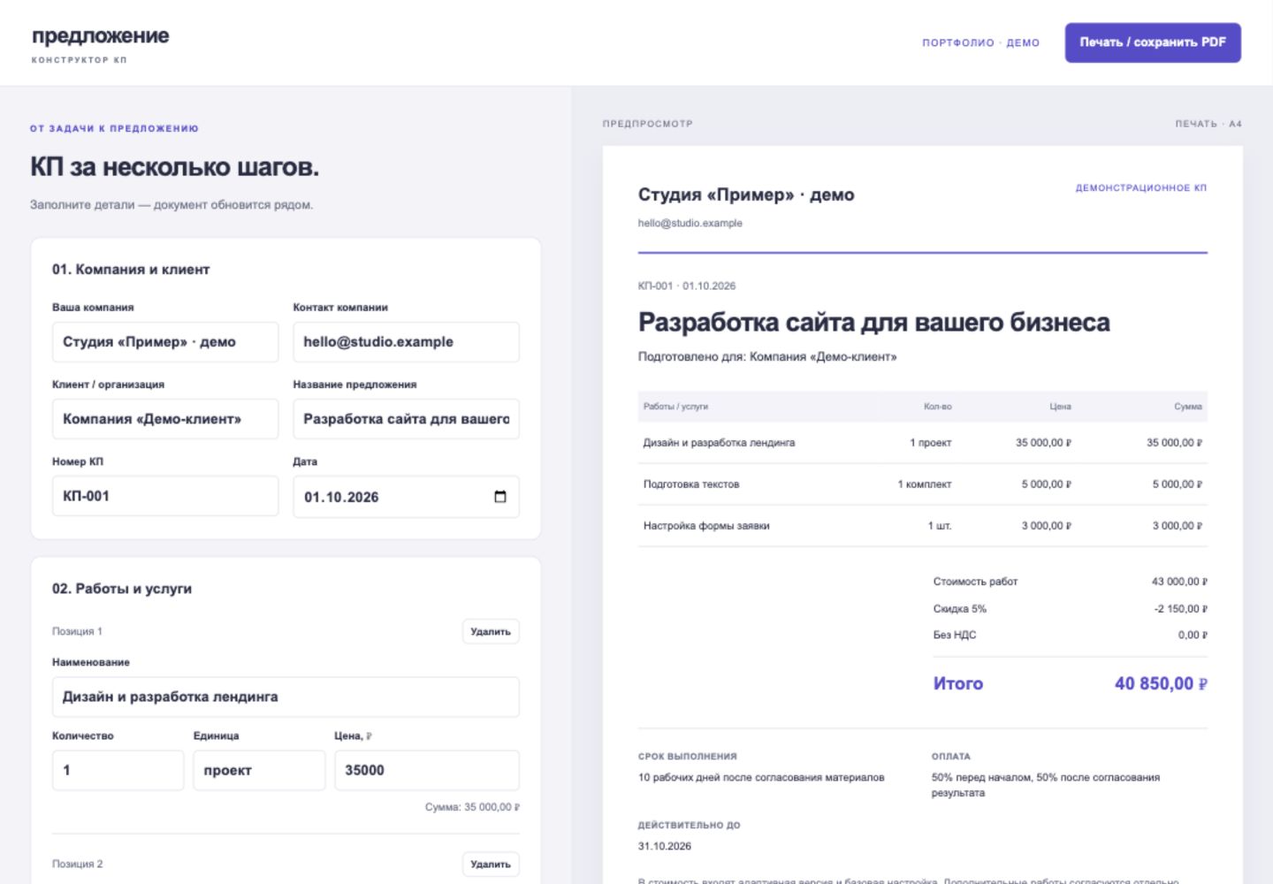Select the КП-001 · 01.10.2026 preview line
1273x884 pixels.
pyautogui.click(x=687, y=286)
